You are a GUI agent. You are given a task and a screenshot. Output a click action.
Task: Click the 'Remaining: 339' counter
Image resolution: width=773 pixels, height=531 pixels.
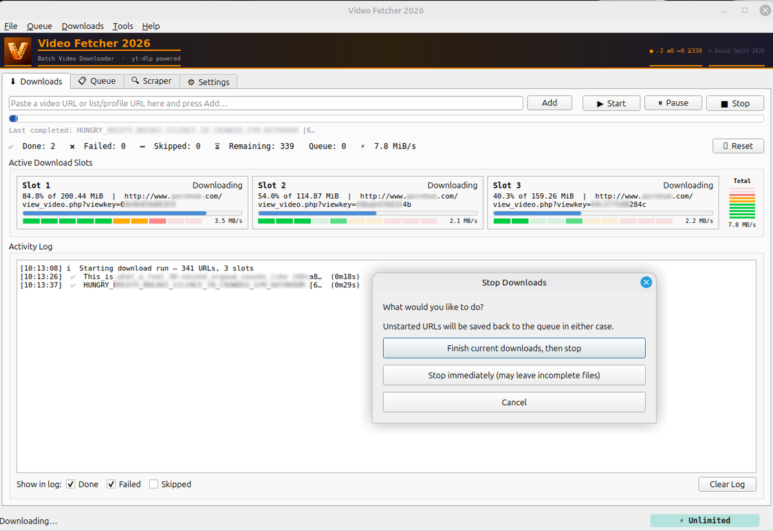[261, 147]
